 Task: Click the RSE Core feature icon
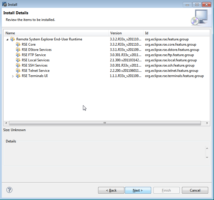coord(18,44)
